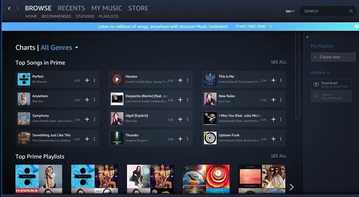Click START FREE TRIAL link
Image resolution: width=359 pixels, height=197 pixels.
pos(253,26)
